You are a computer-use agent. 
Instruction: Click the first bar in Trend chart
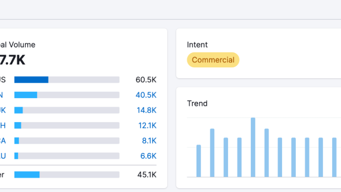[x=199, y=161]
